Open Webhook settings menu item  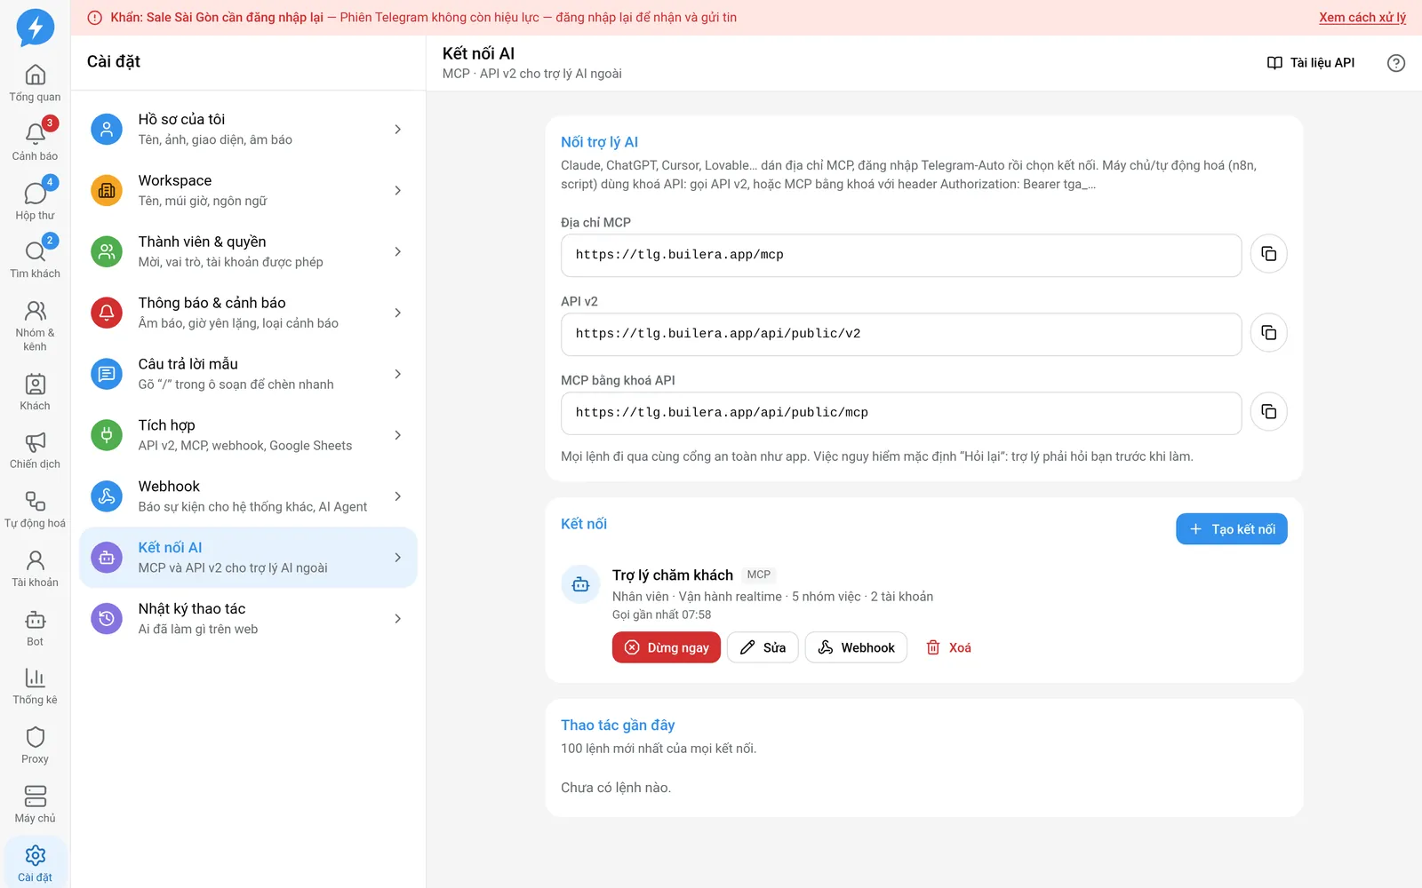[248, 496]
